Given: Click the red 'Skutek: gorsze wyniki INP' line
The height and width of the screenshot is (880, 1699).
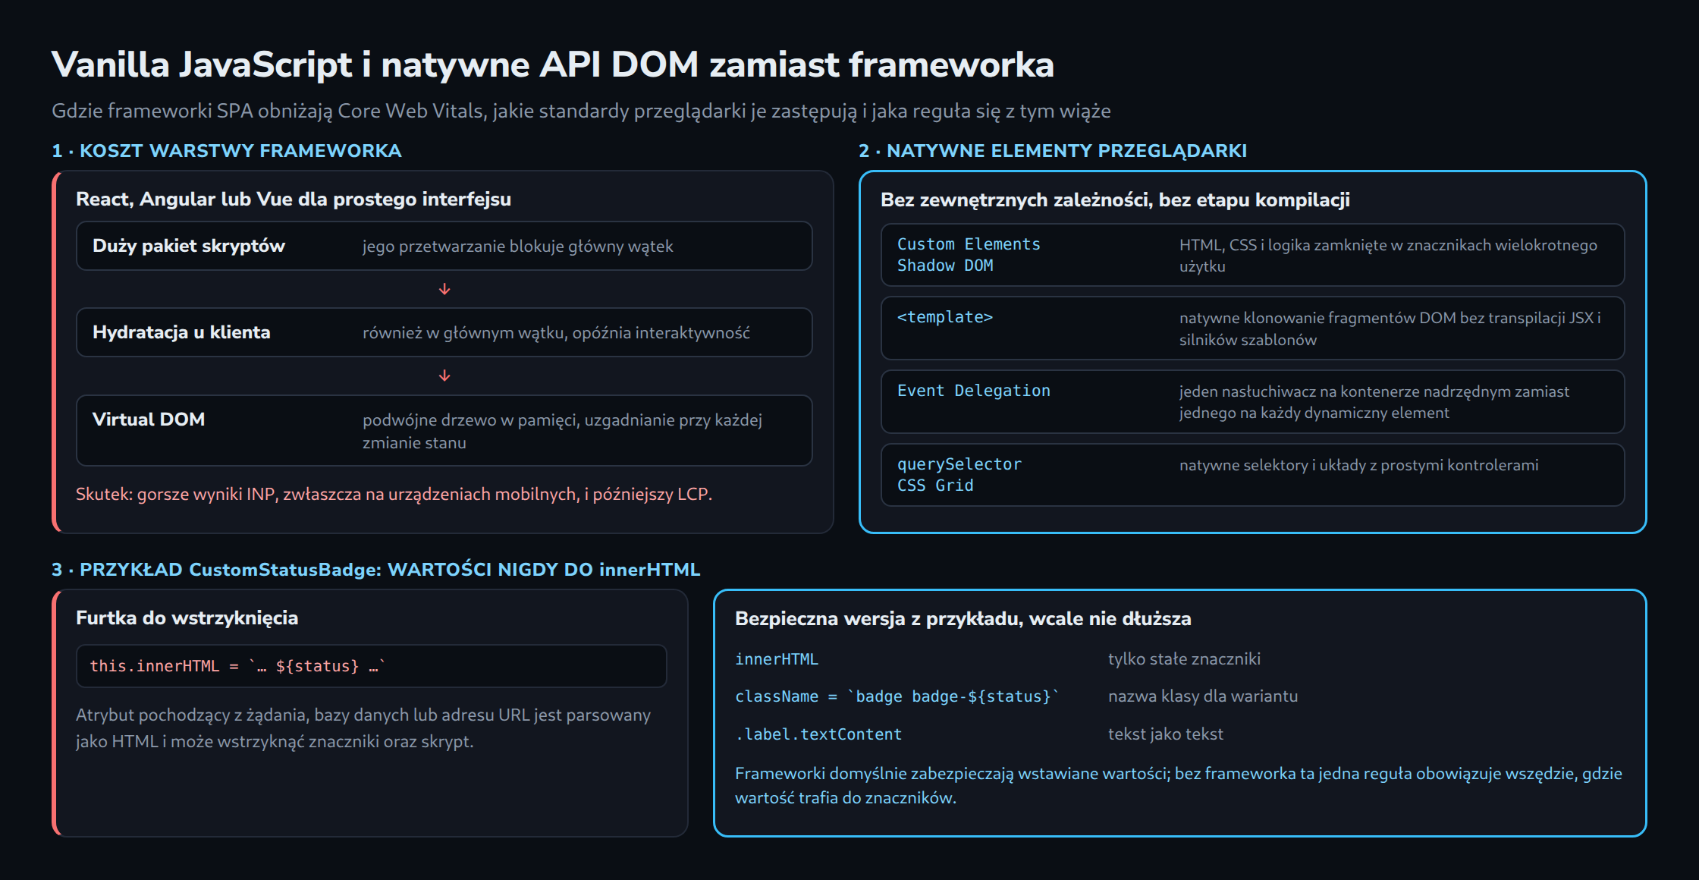Looking at the screenshot, I should coord(394,494).
